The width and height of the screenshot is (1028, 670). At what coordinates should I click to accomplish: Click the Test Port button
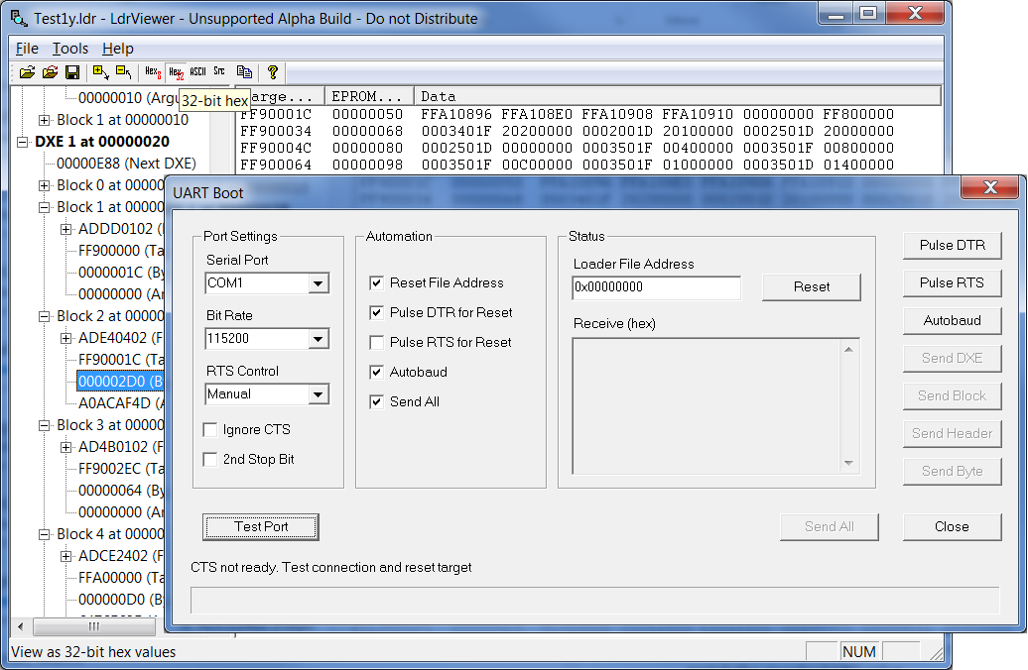(x=261, y=526)
